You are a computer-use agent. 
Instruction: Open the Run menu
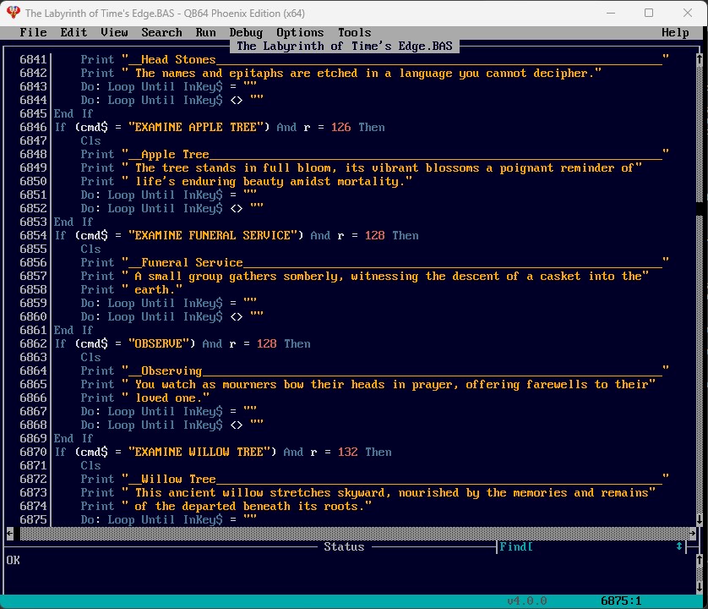pos(205,32)
